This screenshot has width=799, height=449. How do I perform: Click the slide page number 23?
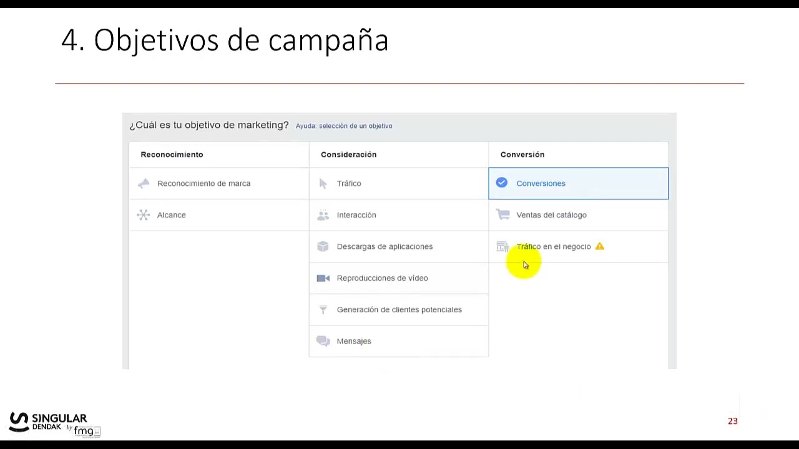pyautogui.click(x=733, y=421)
